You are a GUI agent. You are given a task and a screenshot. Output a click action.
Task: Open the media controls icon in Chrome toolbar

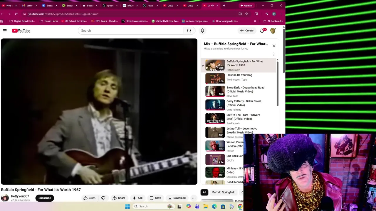(x=267, y=14)
